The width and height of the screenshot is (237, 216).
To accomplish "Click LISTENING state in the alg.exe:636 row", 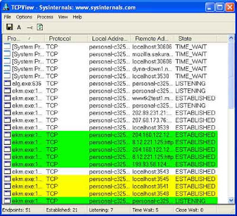I will click(x=190, y=84).
